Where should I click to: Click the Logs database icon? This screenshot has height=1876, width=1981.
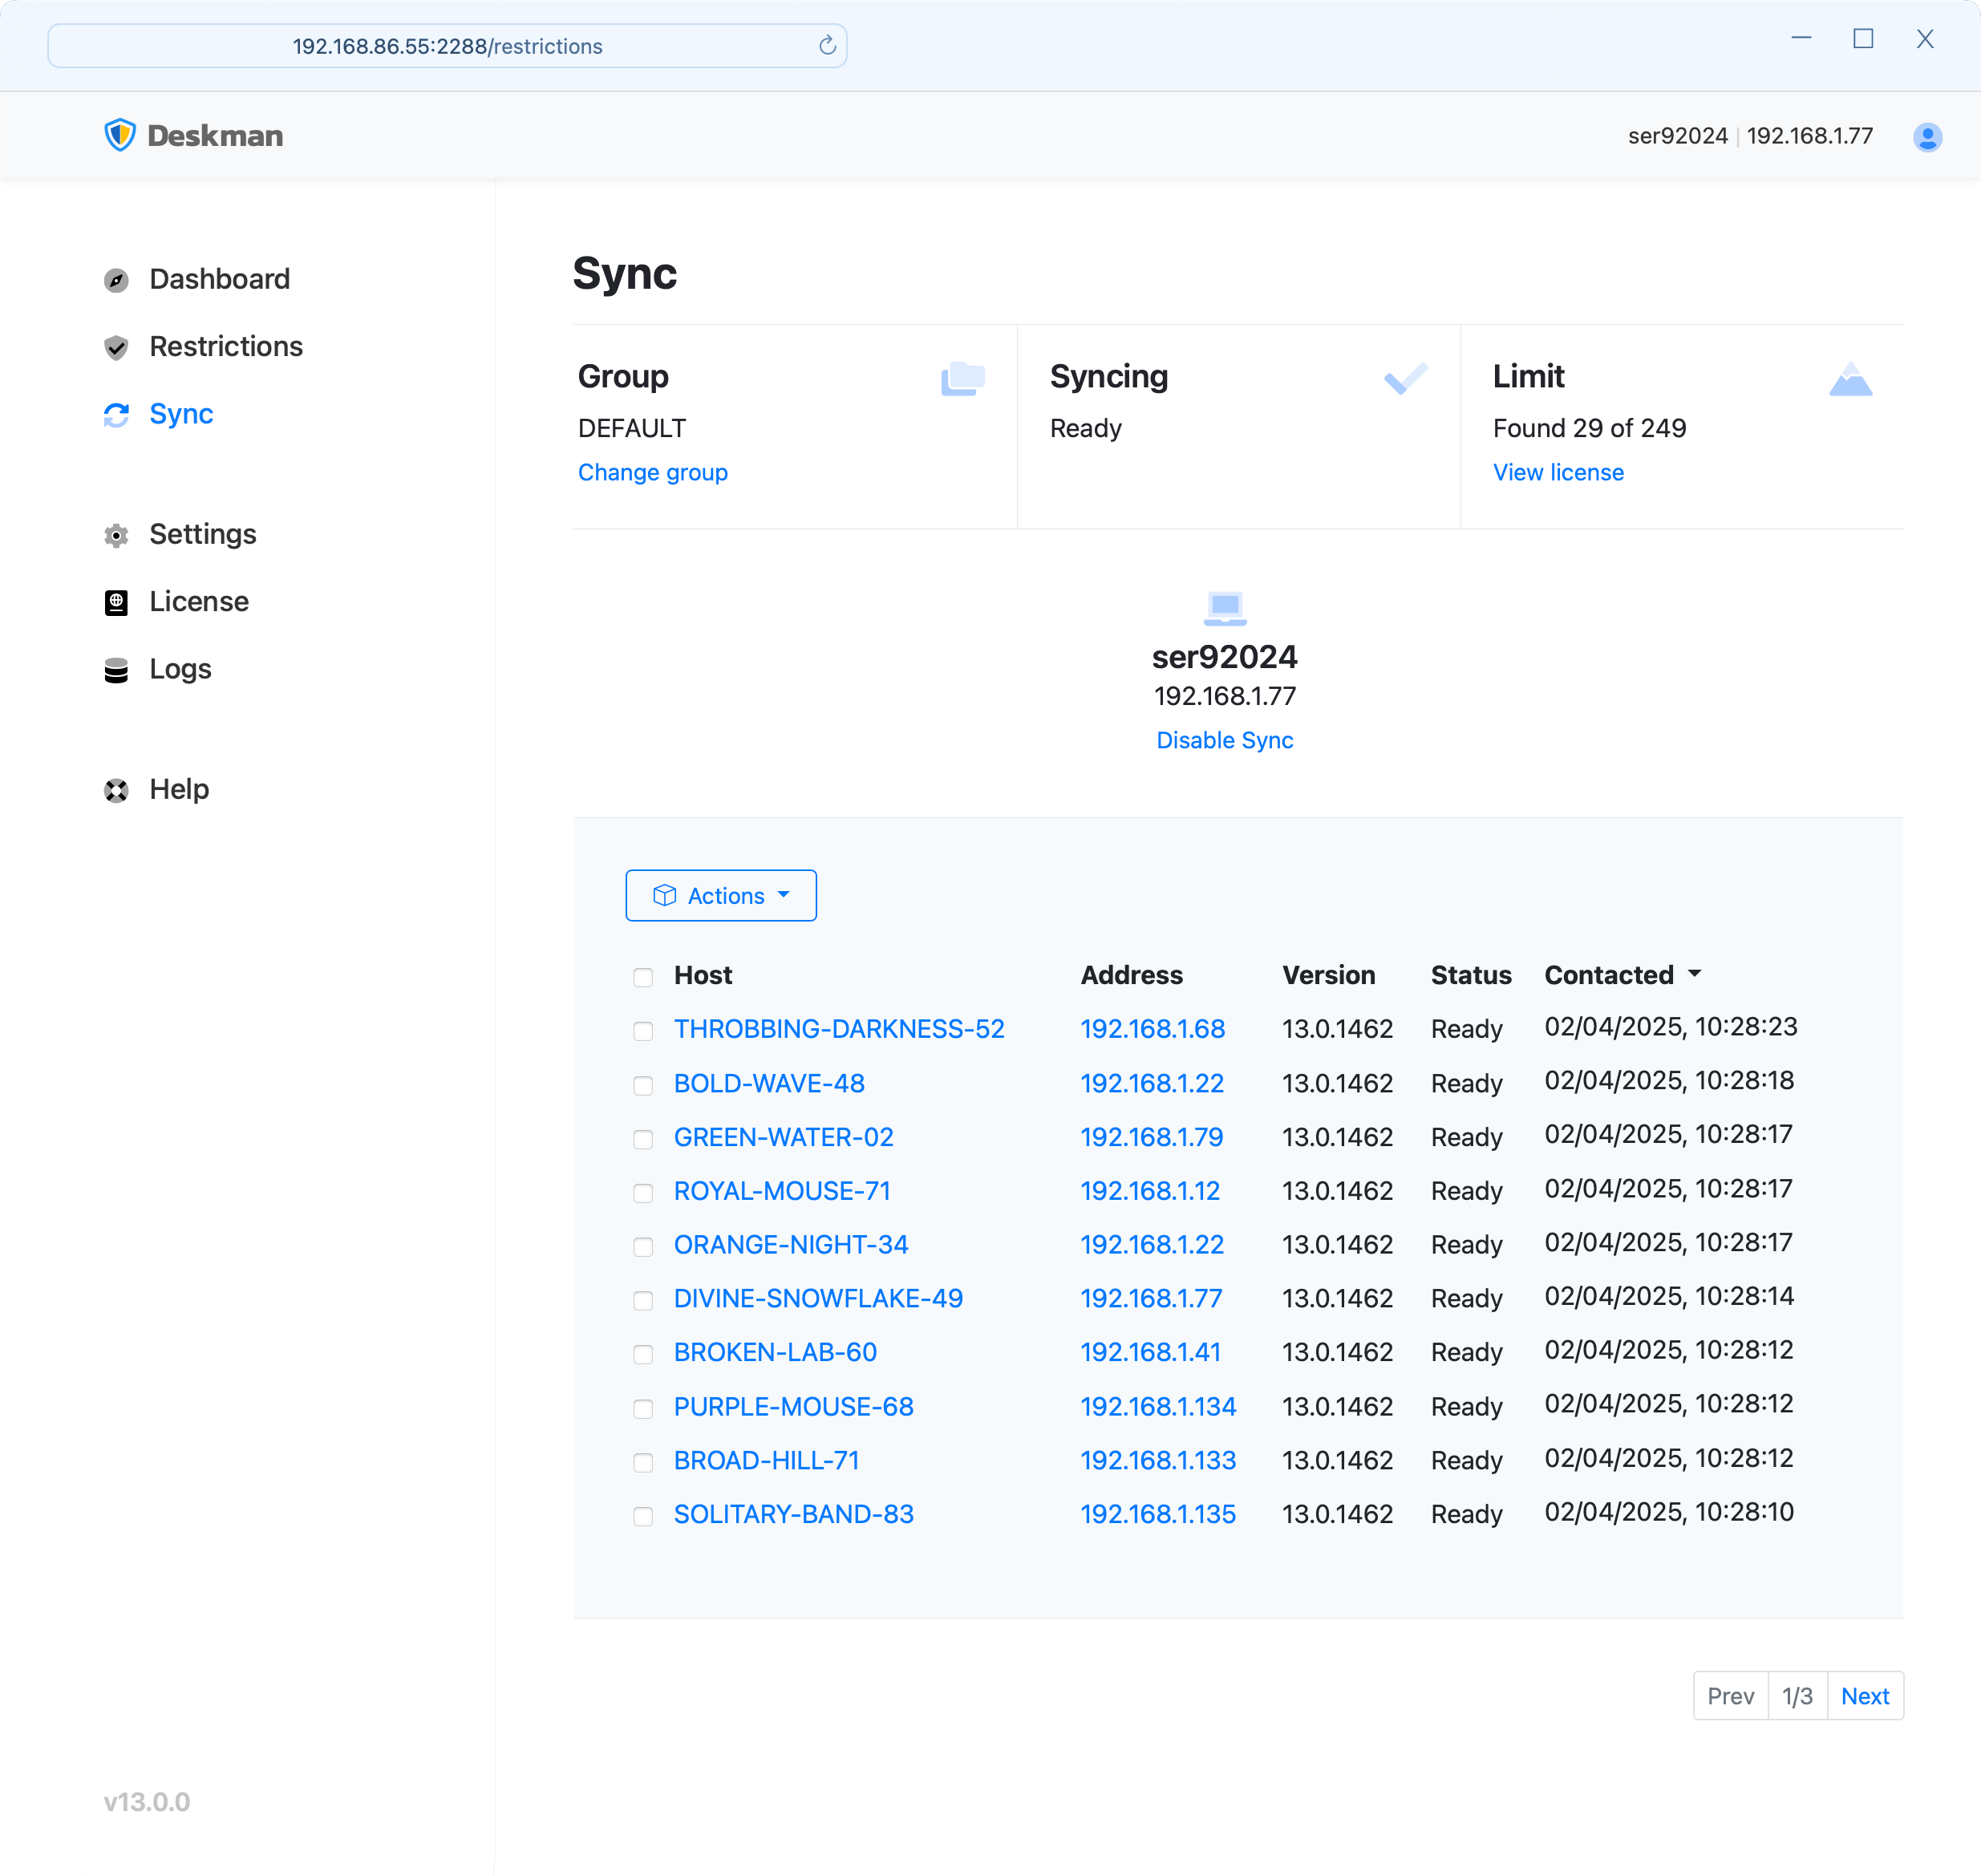click(116, 670)
